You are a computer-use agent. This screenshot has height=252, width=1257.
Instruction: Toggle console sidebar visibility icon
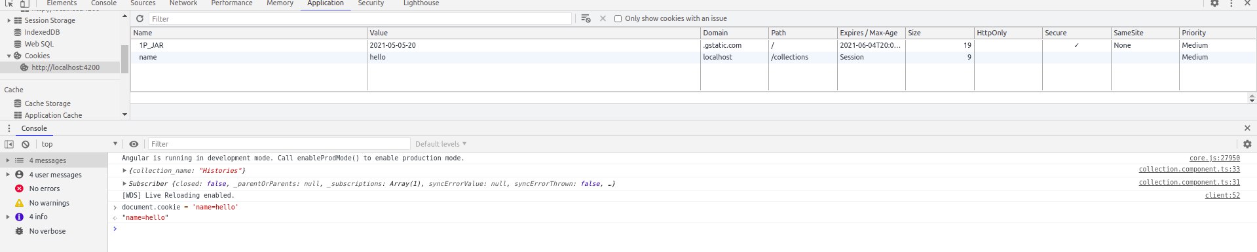click(x=9, y=144)
